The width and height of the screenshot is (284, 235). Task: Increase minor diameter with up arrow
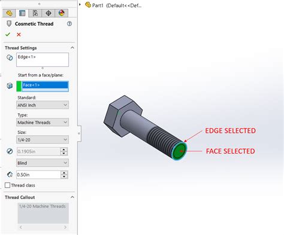[x=64, y=149]
